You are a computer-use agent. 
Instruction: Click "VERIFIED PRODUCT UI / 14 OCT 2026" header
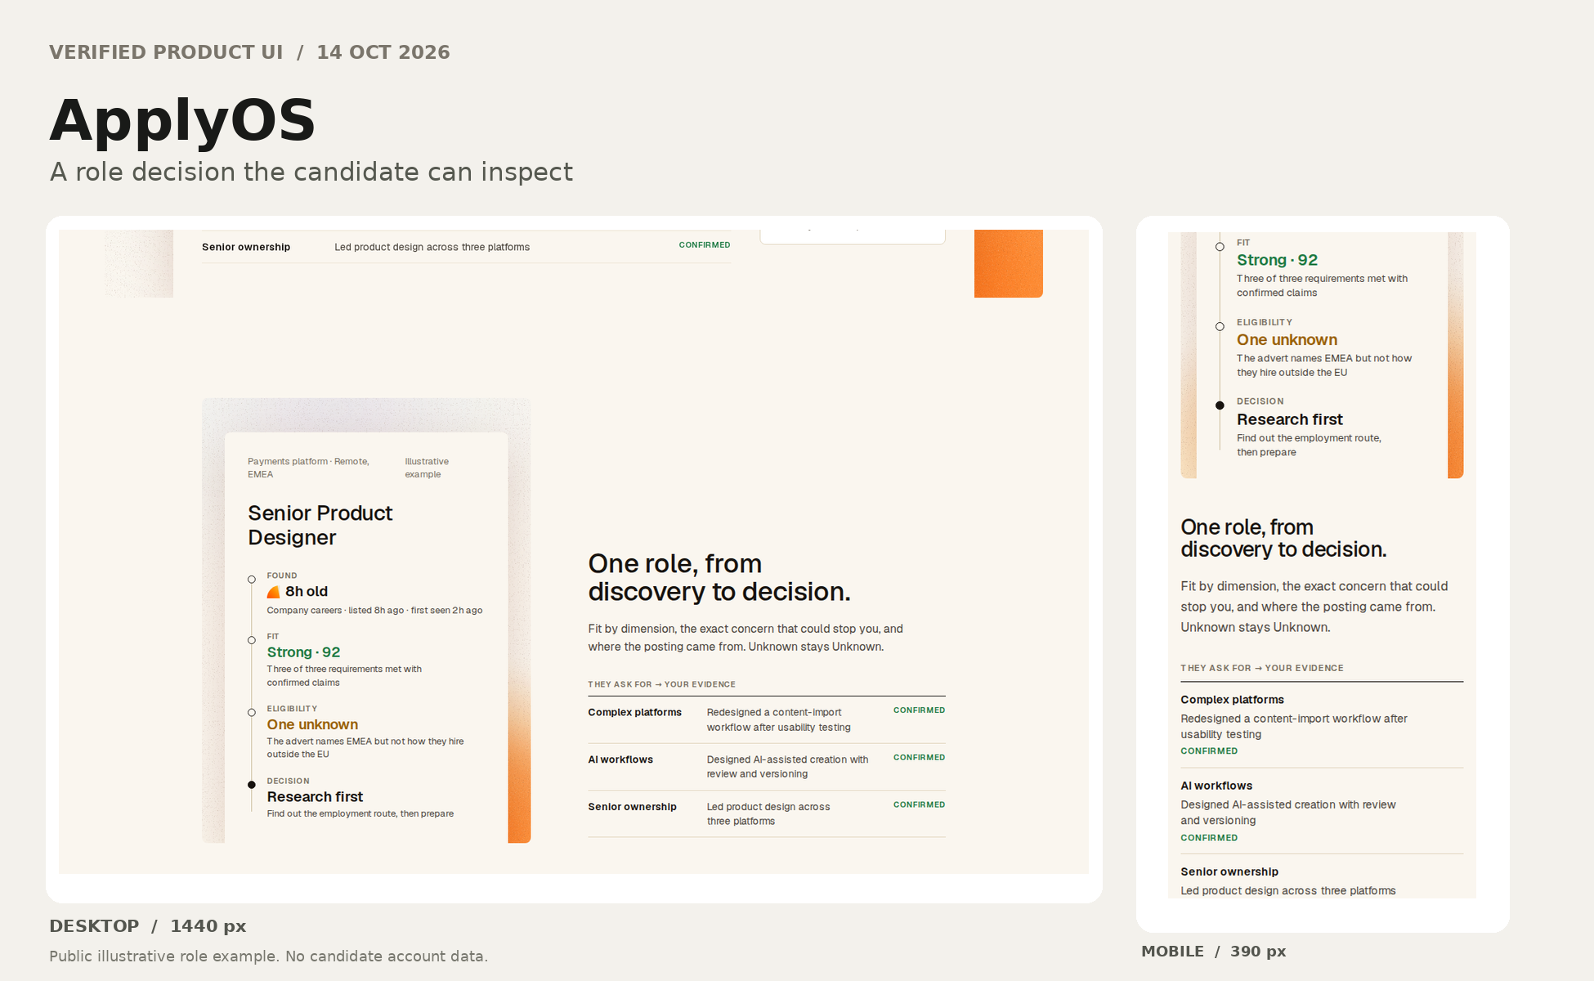[249, 52]
